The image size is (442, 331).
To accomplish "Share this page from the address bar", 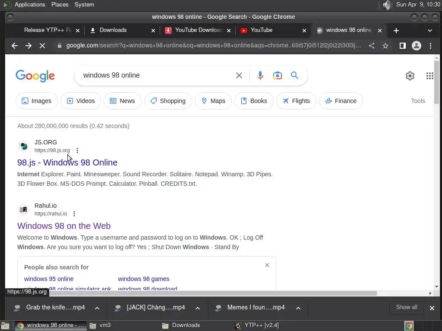I will (x=372, y=46).
